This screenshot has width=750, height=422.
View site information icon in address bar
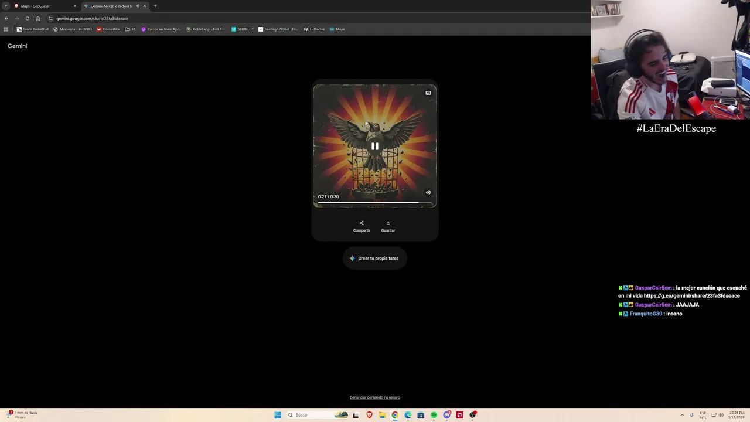(x=50, y=18)
